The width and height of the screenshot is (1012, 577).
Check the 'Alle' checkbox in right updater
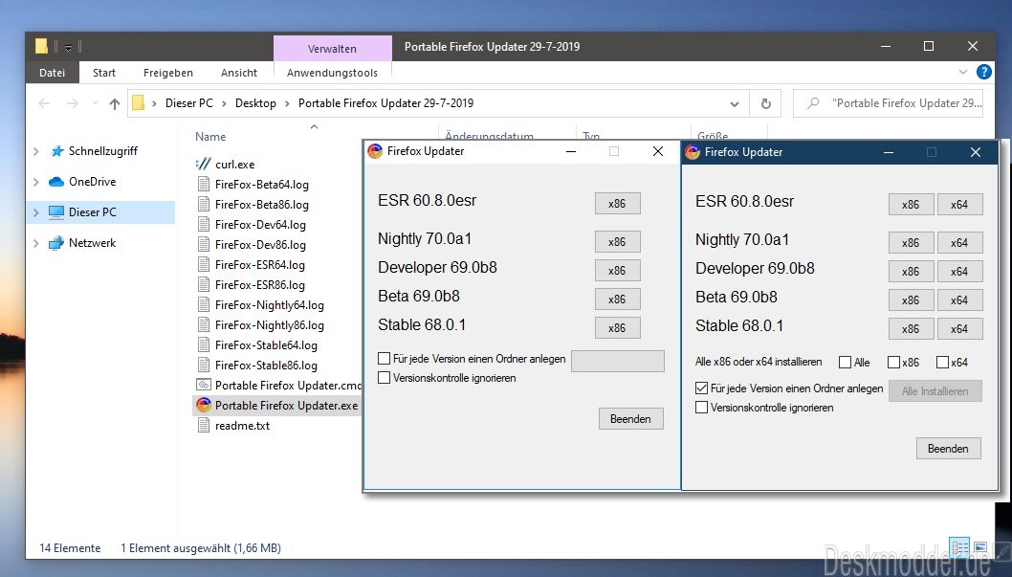pos(845,362)
